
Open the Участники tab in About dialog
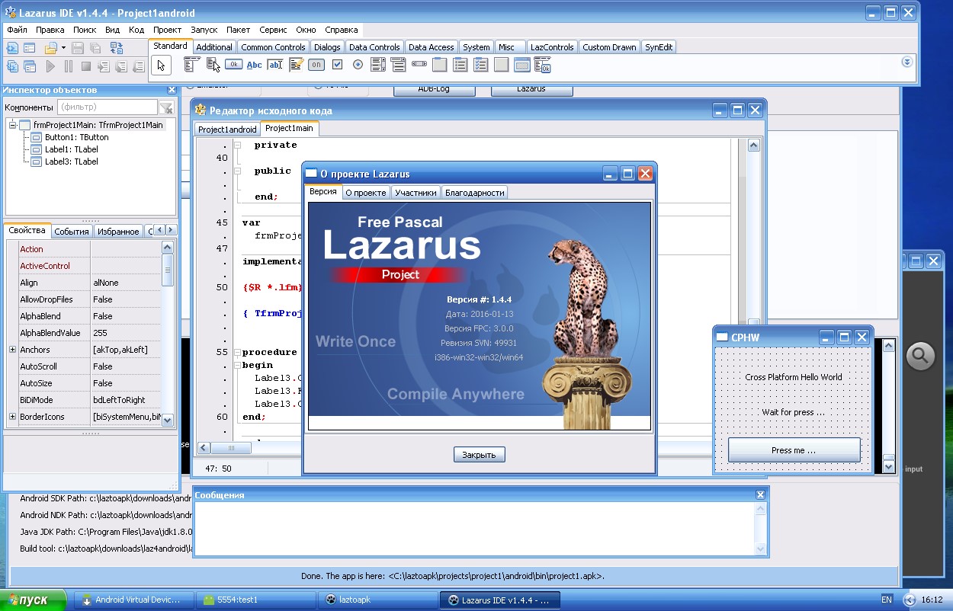(x=416, y=193)
